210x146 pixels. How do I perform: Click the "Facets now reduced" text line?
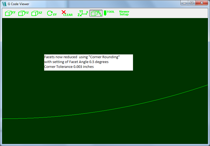tap(82, 57)
